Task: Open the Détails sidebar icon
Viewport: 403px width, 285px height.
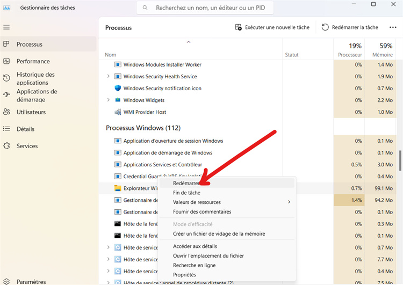Action: 6,129
